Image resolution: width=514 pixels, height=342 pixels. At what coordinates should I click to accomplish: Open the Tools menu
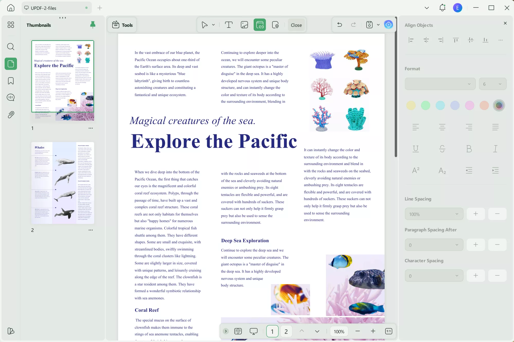pyautogui.click(x=122, y=25)
